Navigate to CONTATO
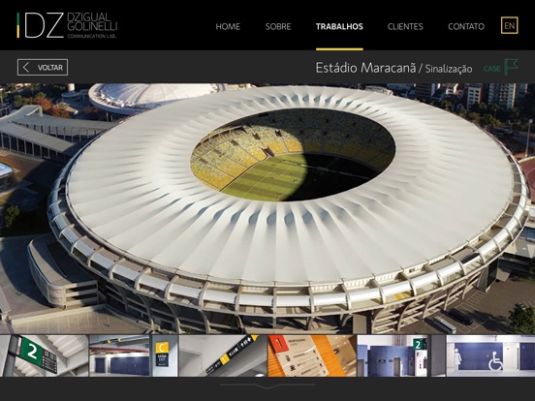The image size is (535, 401). (466, 26)
